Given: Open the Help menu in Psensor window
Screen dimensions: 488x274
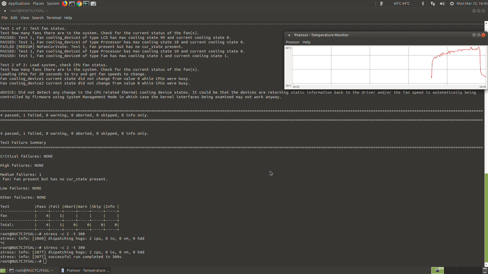Looking at the screenshot, I should coord(307,42).
